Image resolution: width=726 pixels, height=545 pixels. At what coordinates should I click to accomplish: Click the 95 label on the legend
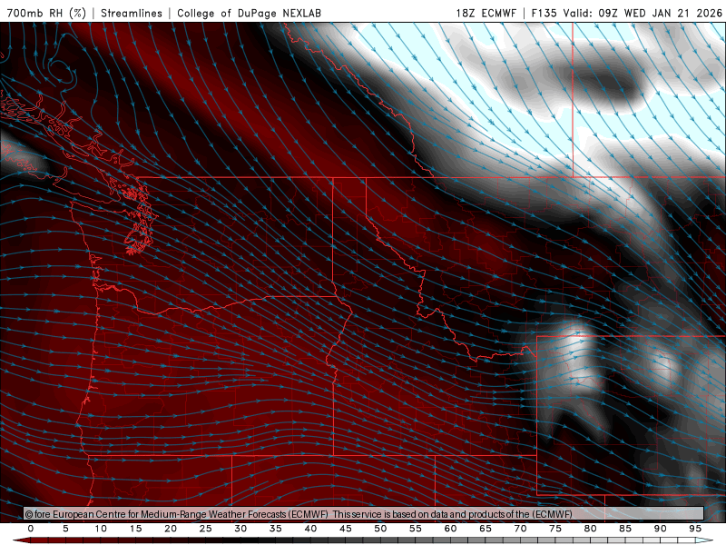(x=695, y=529)
